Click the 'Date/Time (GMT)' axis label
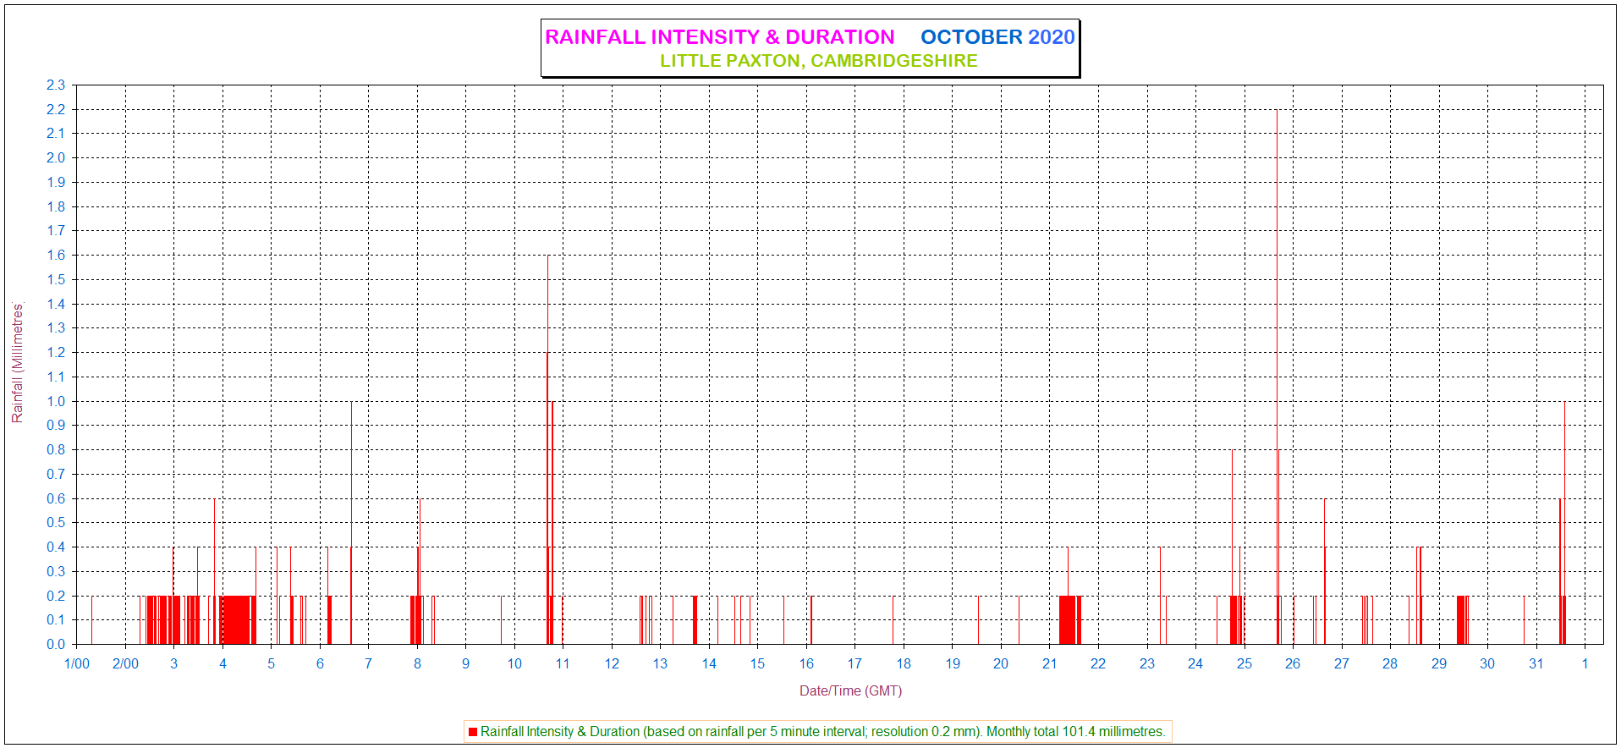This screenshot has width=1621, height=748. 850,691
